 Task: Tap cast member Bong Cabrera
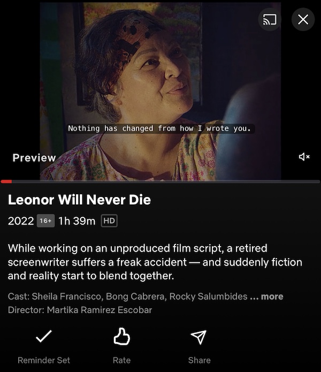(x=136, y=297)
